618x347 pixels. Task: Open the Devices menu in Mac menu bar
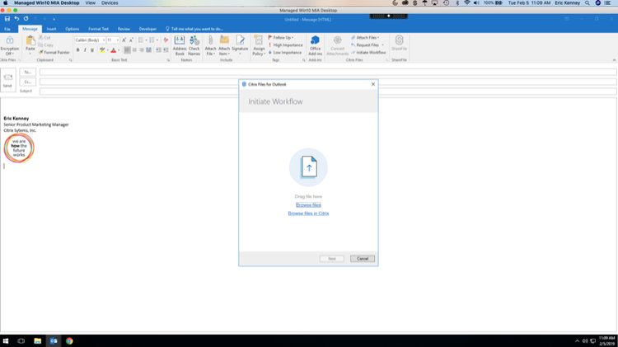click(110, 2)
